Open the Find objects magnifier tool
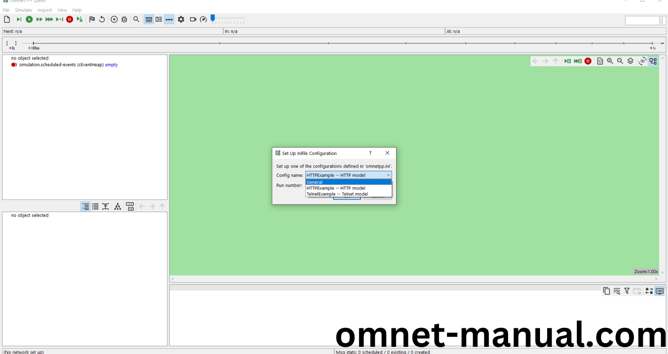The height and width of the screenshot is (354, 668). coord(137,19)
